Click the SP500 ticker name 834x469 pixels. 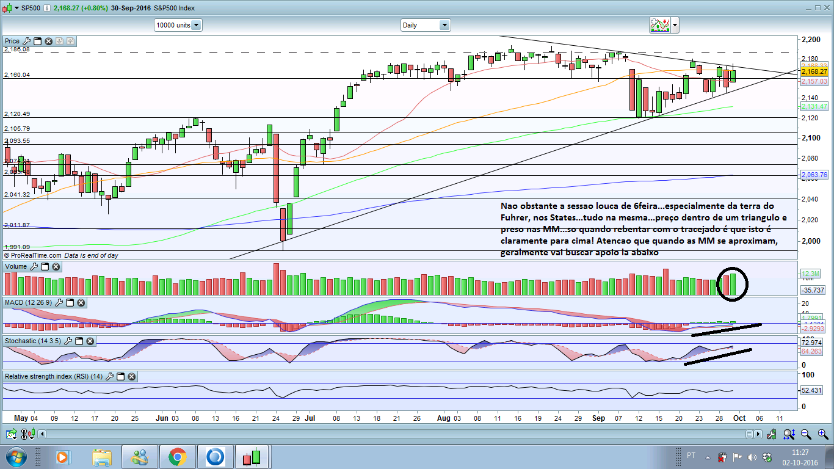tap(32, 9)
